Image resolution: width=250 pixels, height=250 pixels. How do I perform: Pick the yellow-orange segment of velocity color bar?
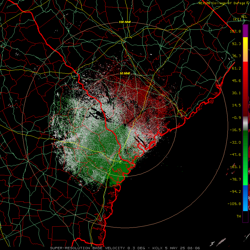(x=245, y=49)
